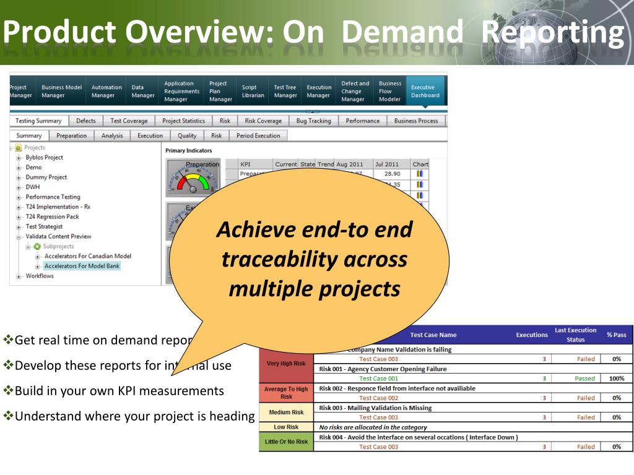
Task: Click the Chart column header
Action: pos(420,164)
